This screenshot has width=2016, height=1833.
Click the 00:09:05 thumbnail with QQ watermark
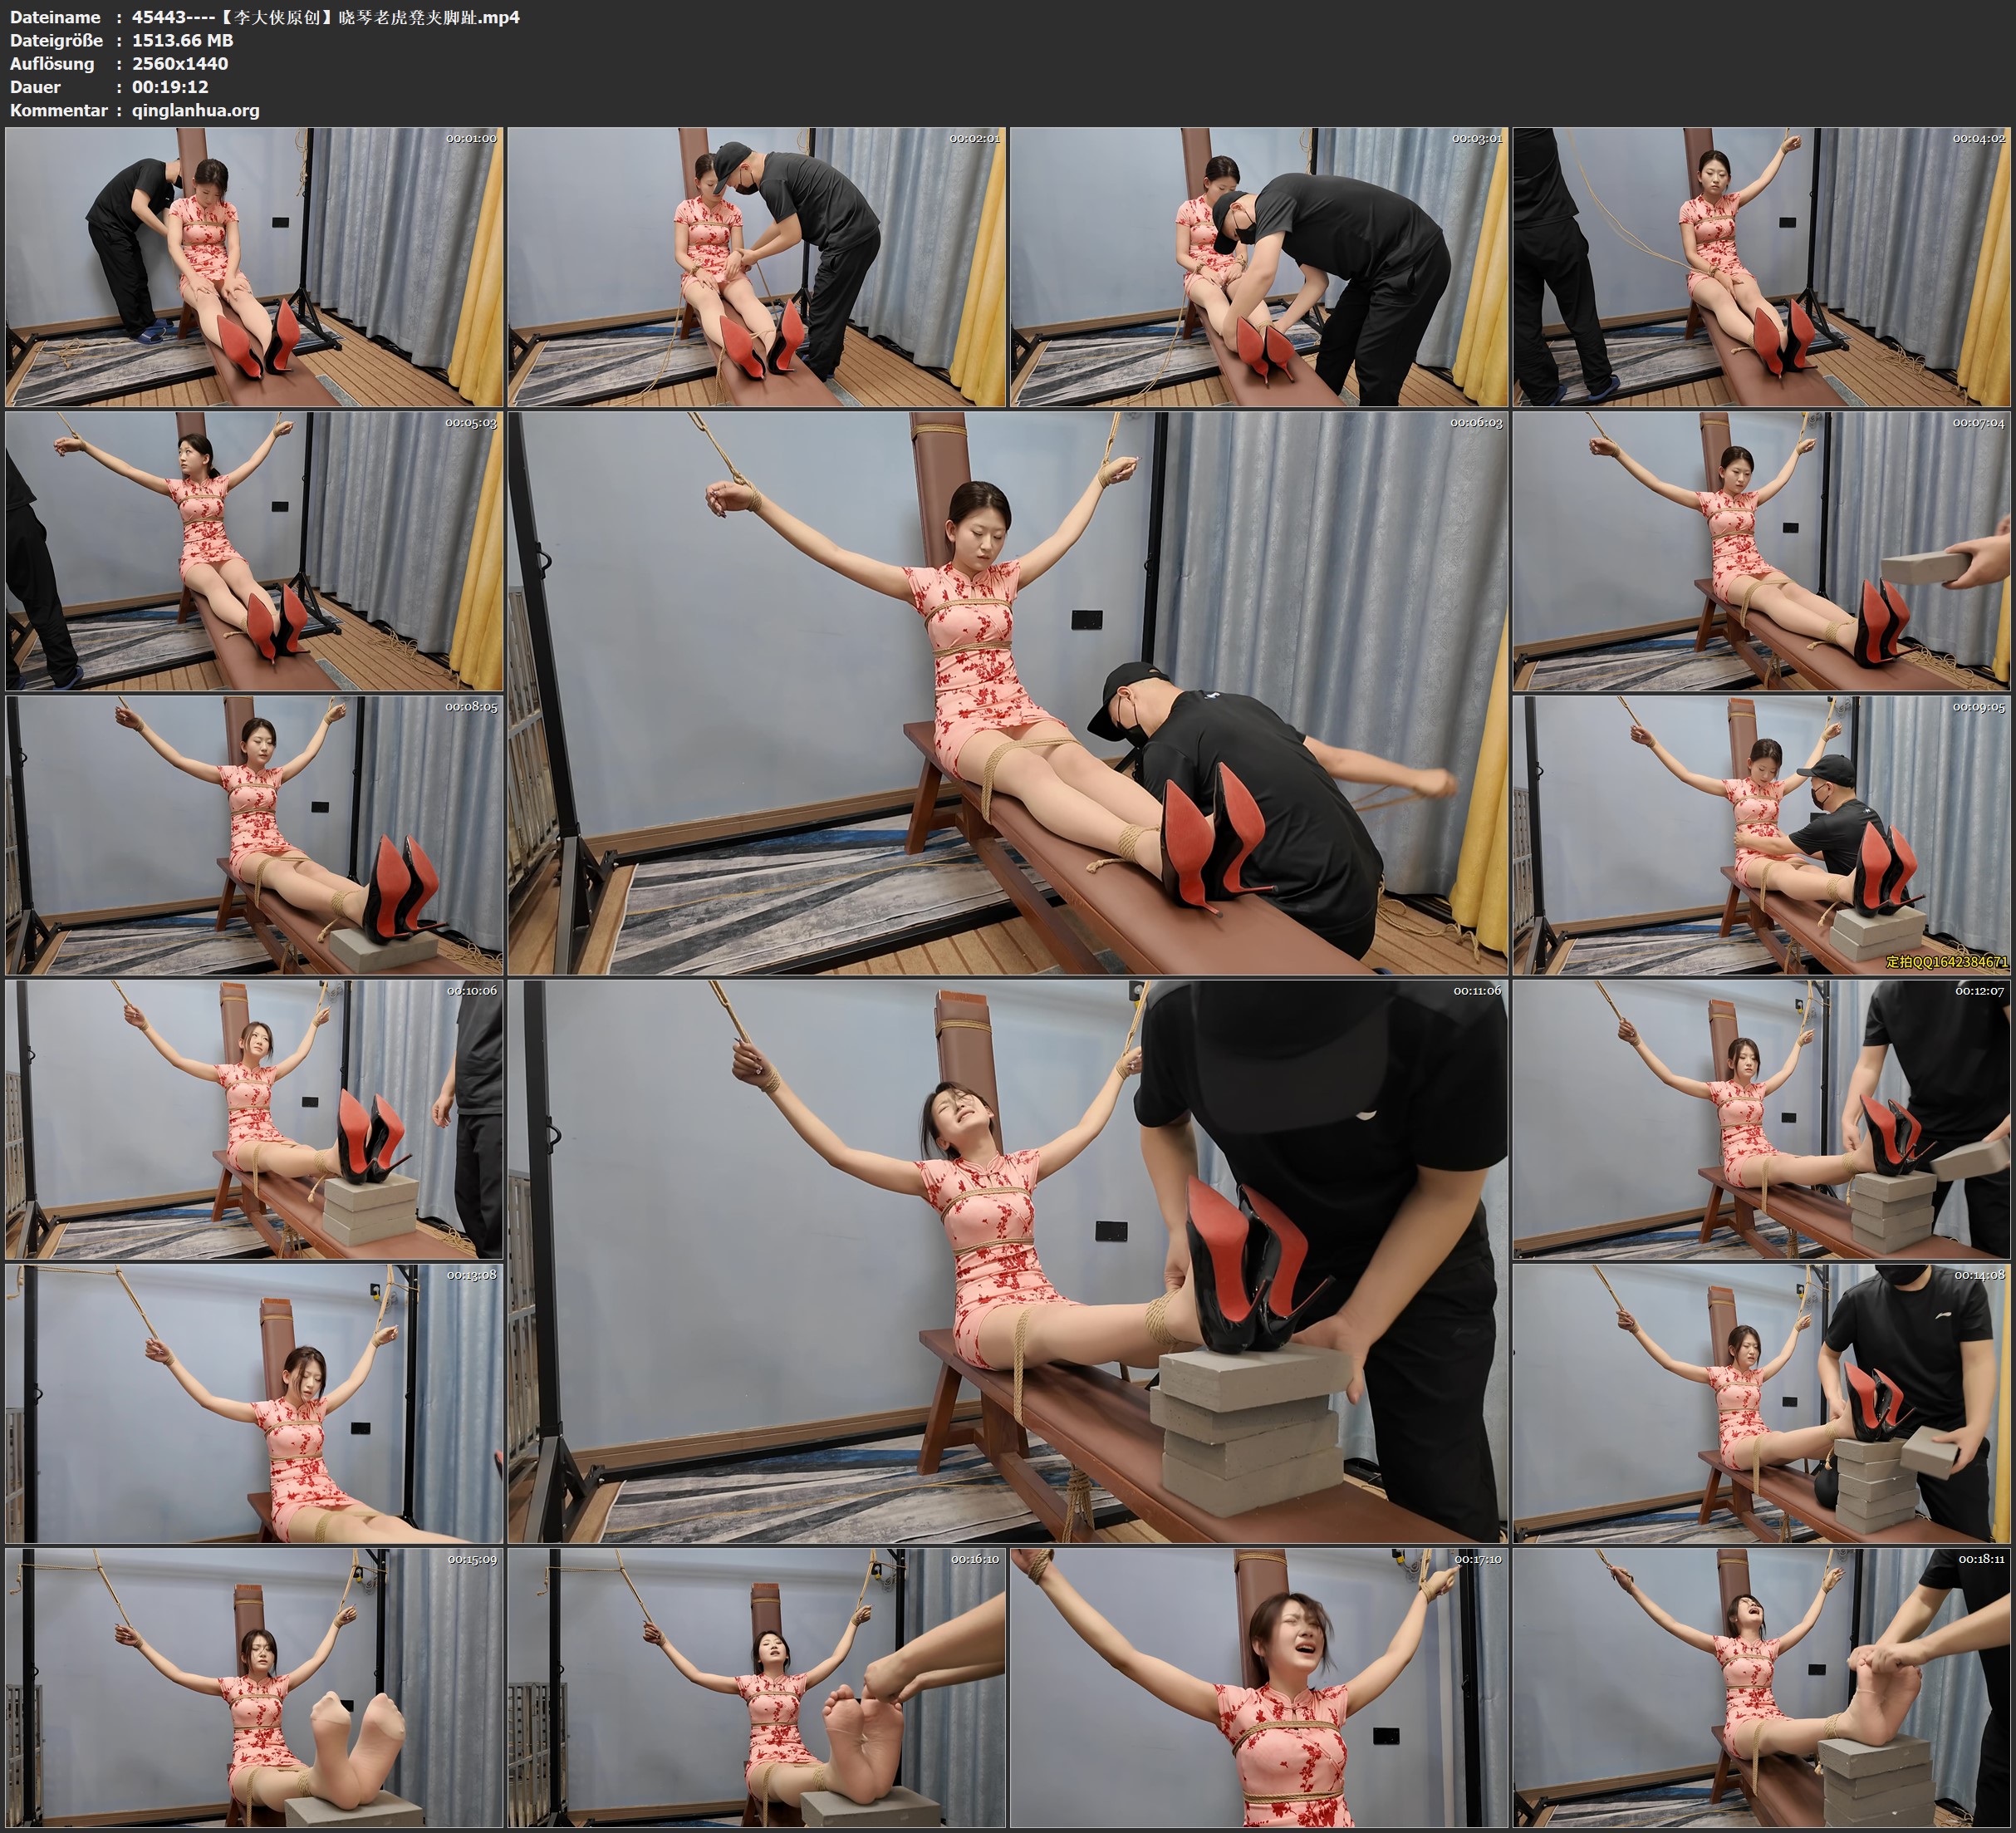pos(1762,835)
